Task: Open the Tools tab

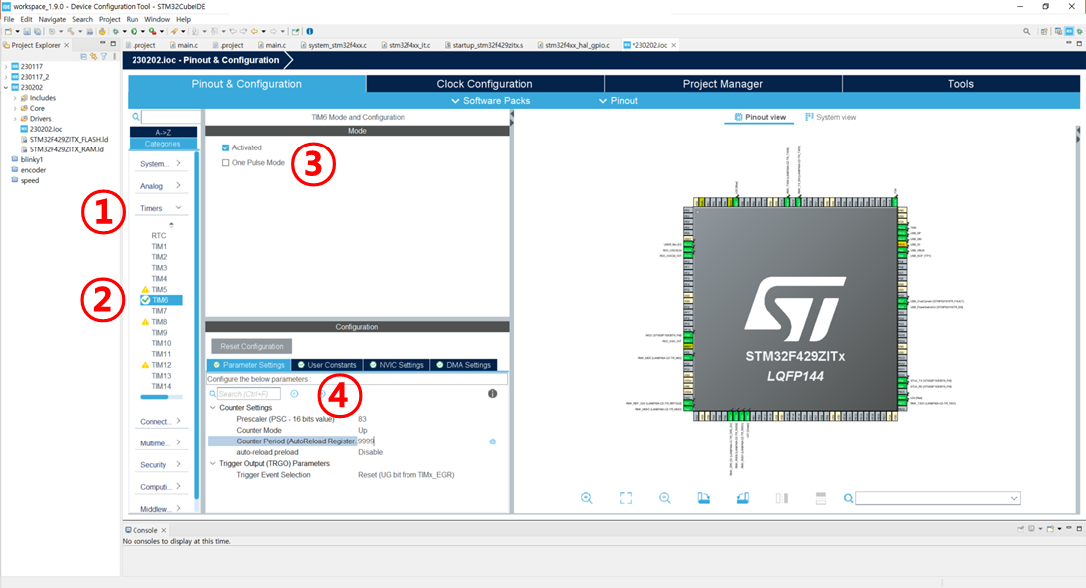Action: pos(960,83)
